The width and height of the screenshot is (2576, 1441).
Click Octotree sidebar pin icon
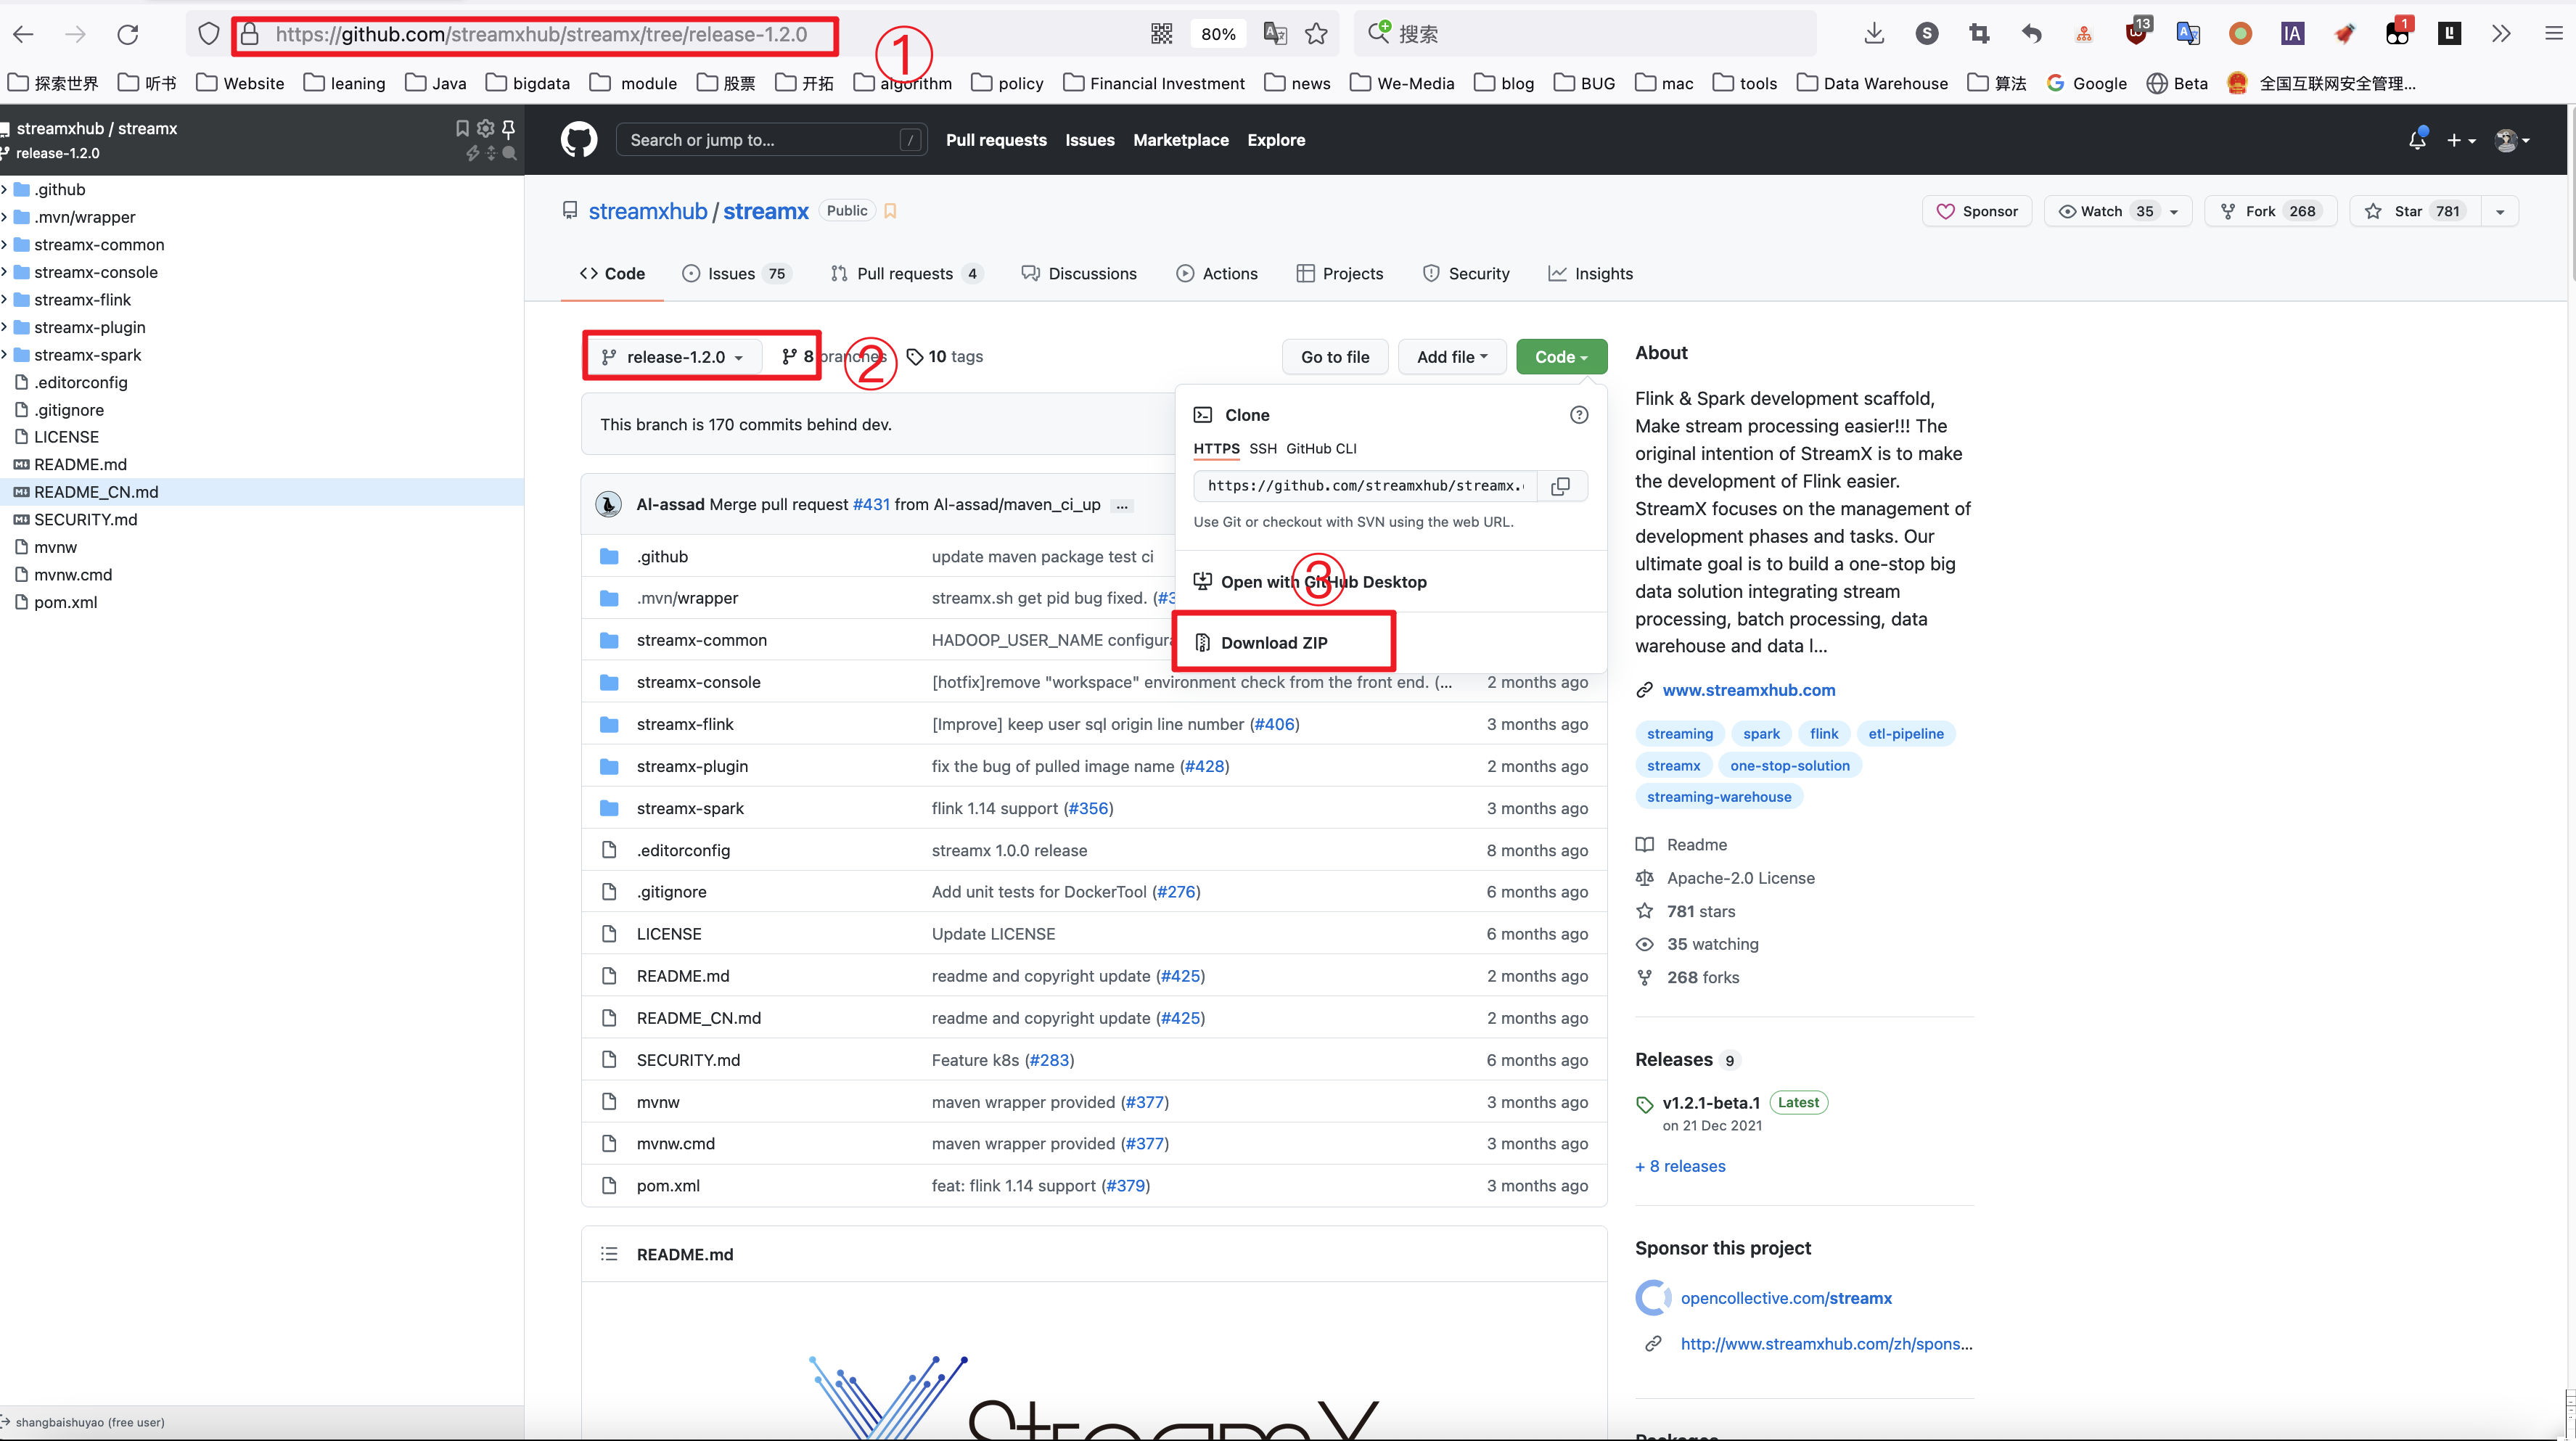click(509, 128)
